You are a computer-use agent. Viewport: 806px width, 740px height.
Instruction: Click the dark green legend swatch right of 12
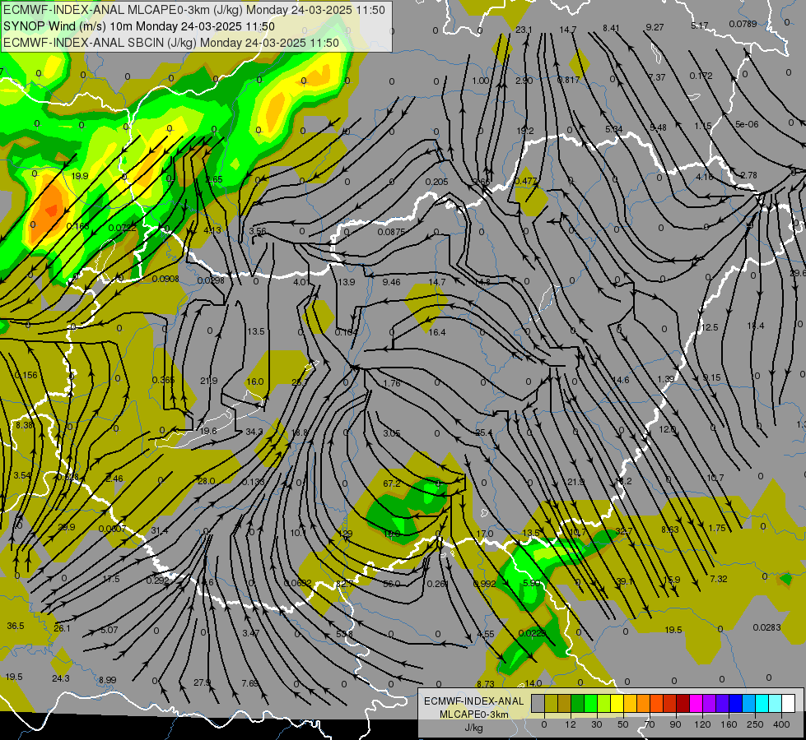point(577,704)
